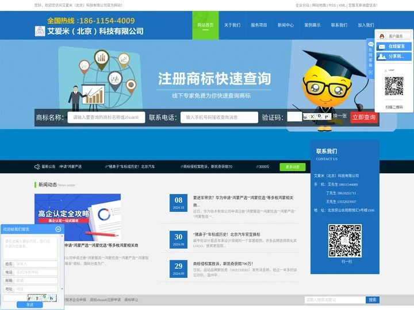Click the QQ penguin customer service icon
Screen dimensions: 414x310
click(x=382, y=36)
